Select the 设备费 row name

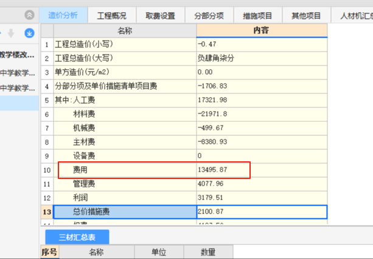pos(125,156)
